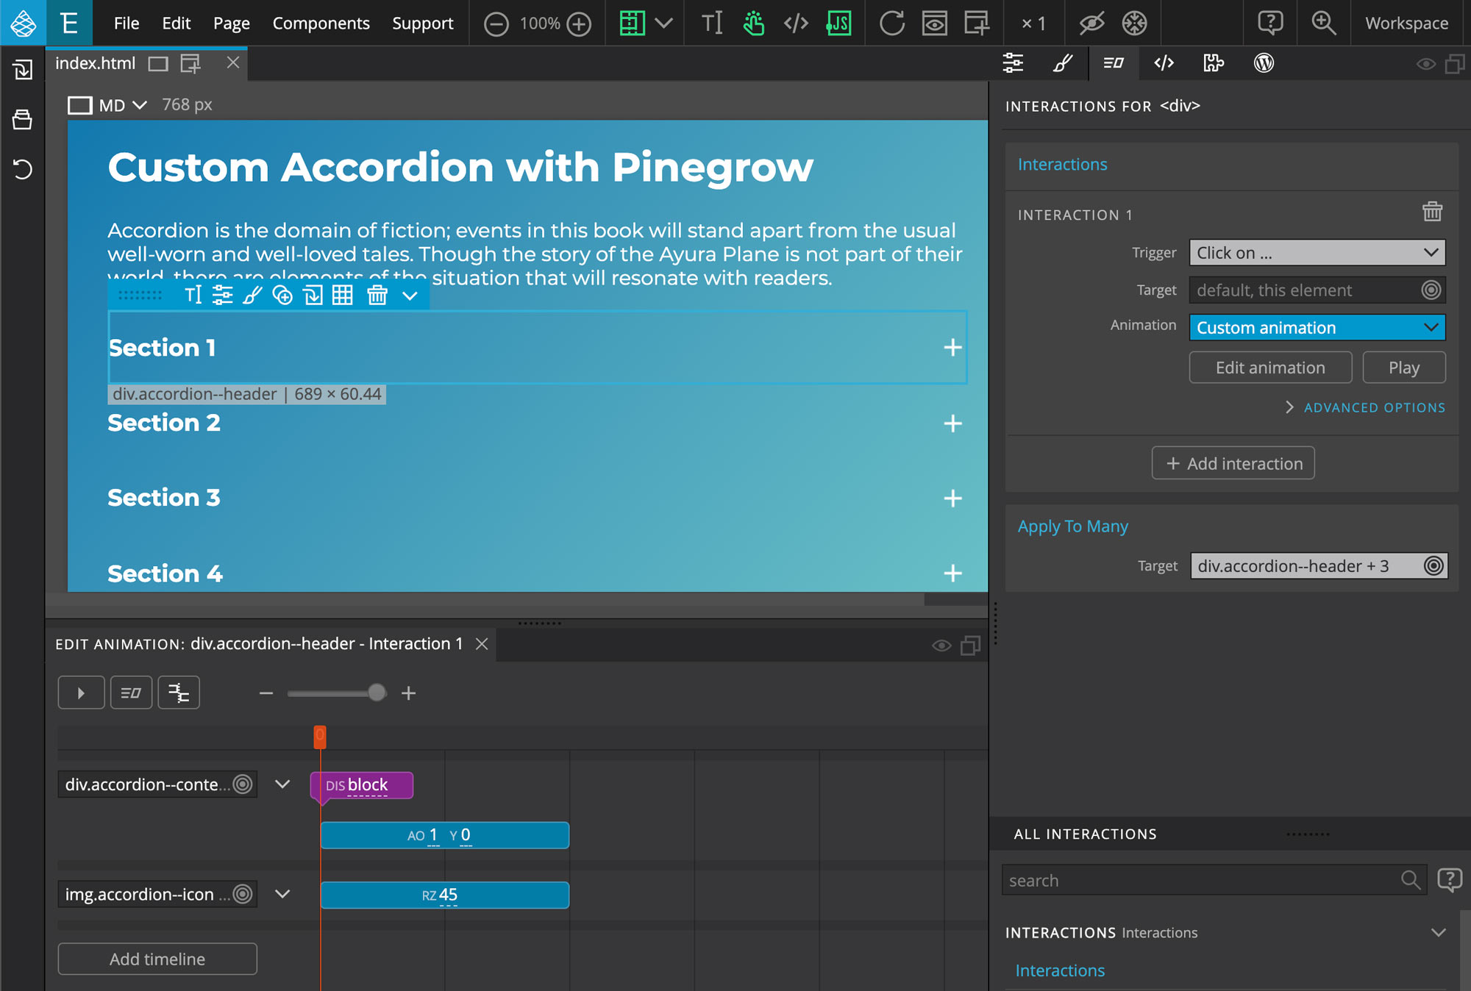Click the orange timeline playhead marker
Screen dimensions: 1471x991
tap(320, 737)
